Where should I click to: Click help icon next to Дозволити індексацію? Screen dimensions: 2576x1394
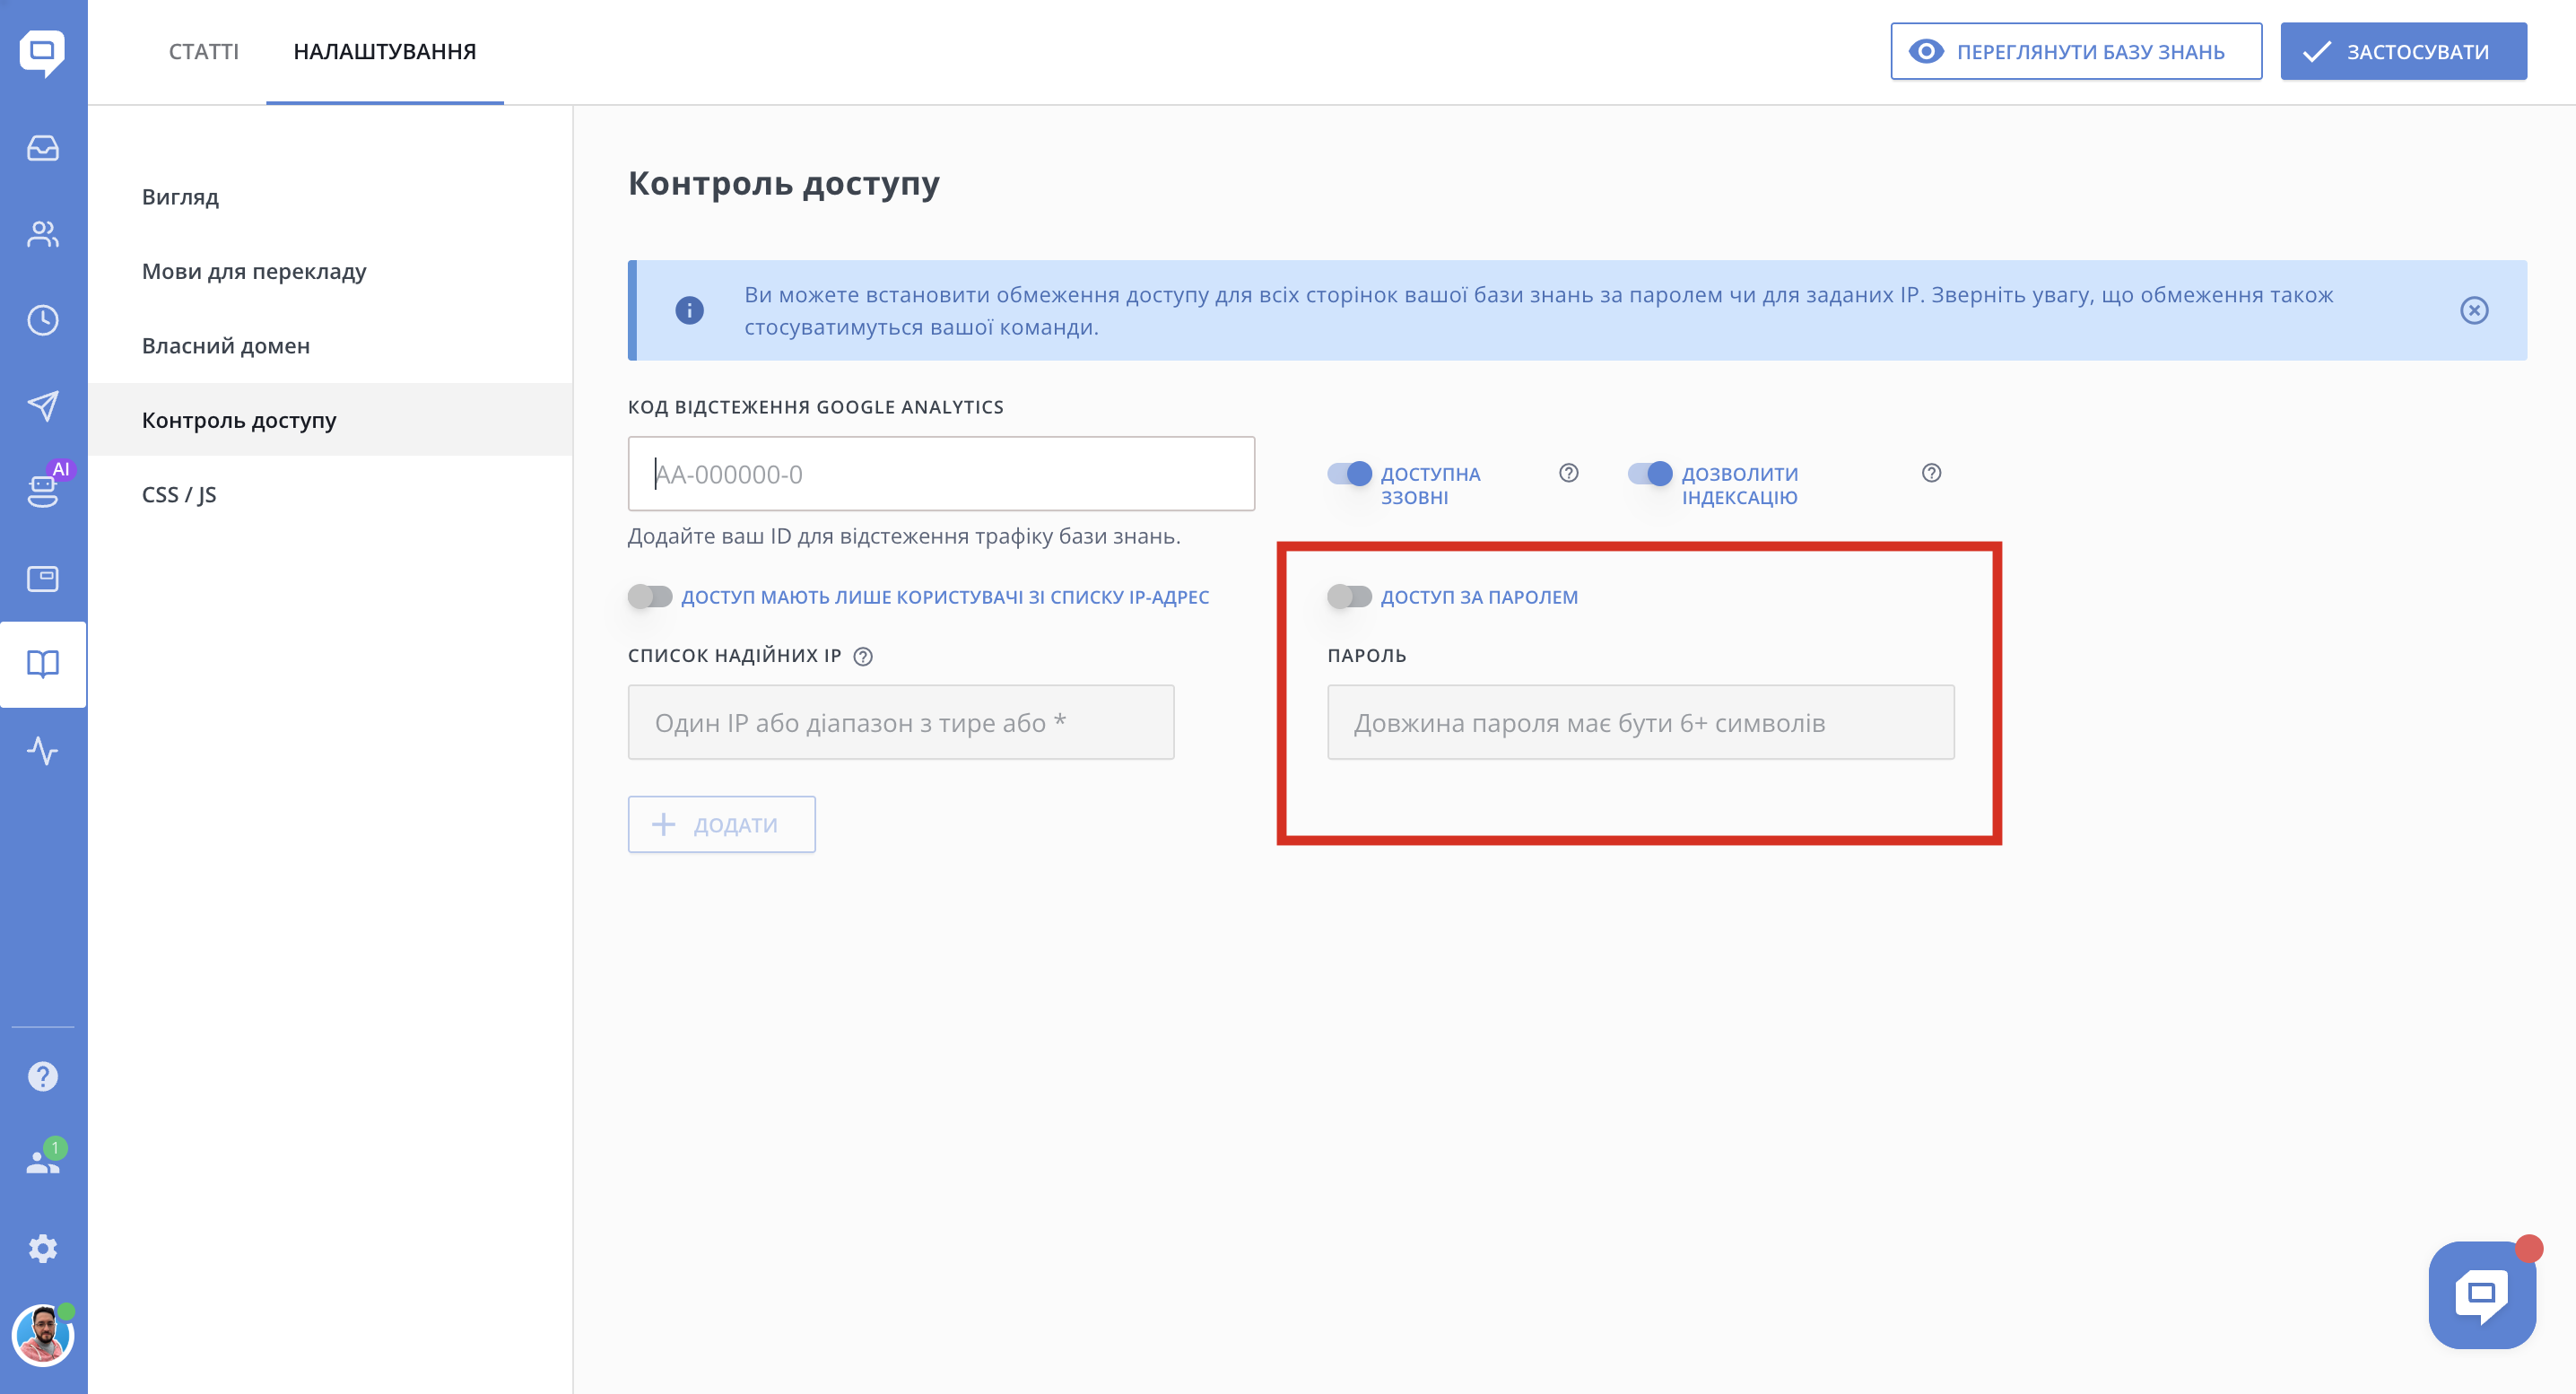1931,473
